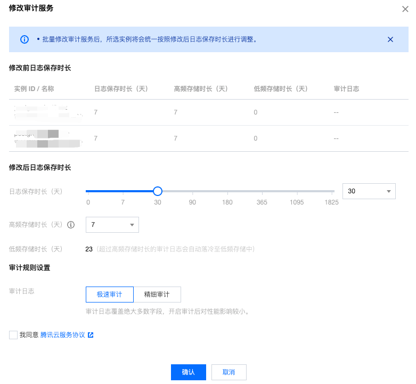Image resolution: width=416 pixels, height=384 pixels.
Task: Expand the 高频存储时长 7 dropdown
Action: [112, 225]
